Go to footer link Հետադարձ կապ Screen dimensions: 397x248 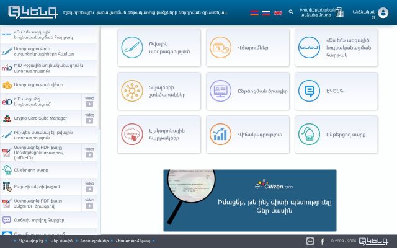click(x=133, y=241)
